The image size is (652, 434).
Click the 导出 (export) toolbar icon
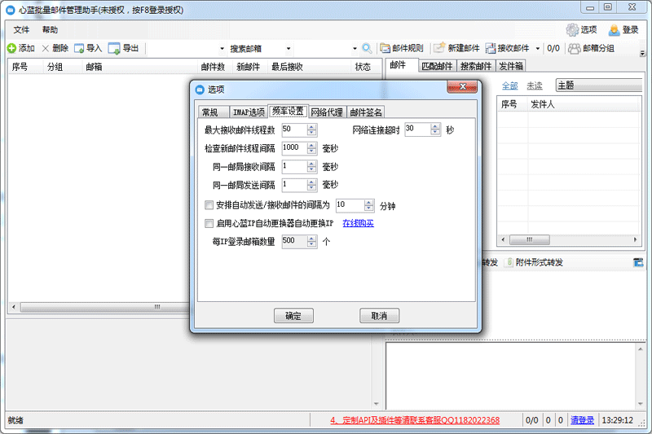click(114, 49)
